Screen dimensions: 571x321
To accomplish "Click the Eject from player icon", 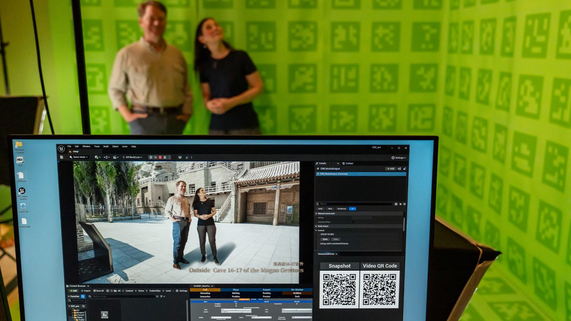I will tap(165, 157).
